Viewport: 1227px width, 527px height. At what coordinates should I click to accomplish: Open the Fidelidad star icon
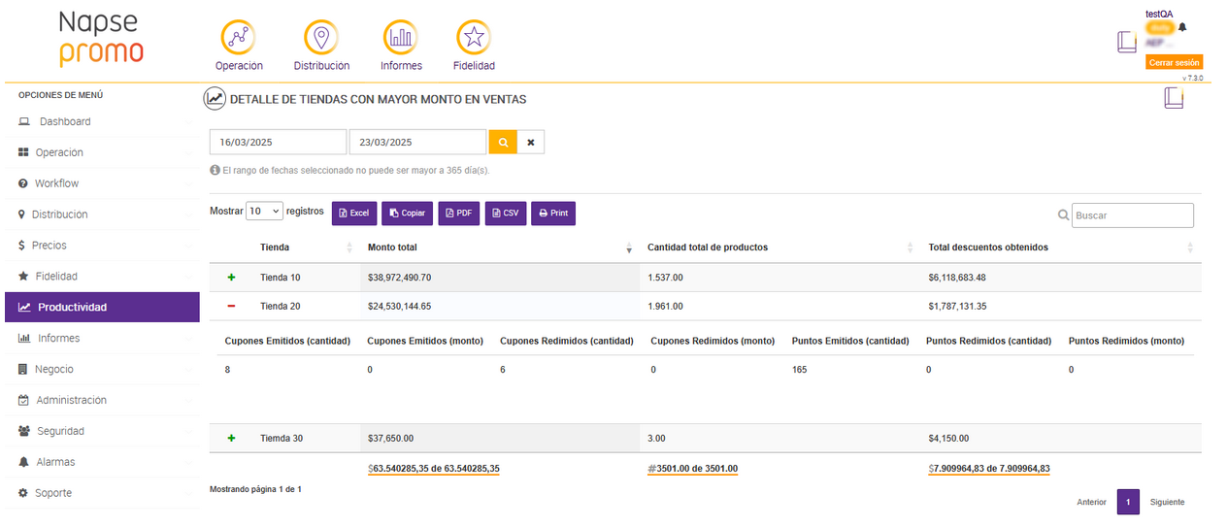474,38
